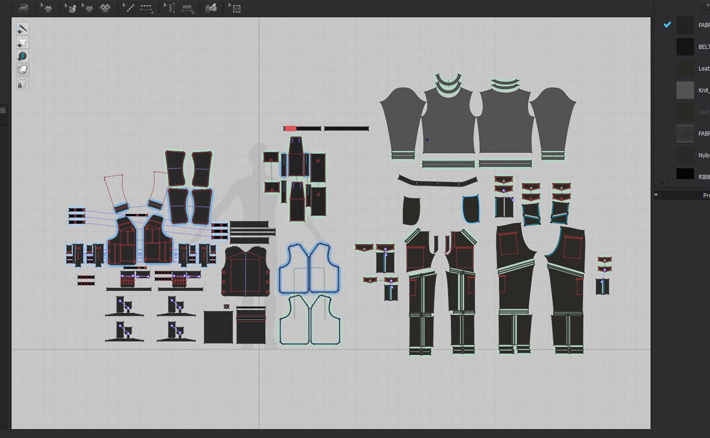Toggle sewing lines visibility with the needle icon
Screen dimensions: 710x438
click(22, 29)
